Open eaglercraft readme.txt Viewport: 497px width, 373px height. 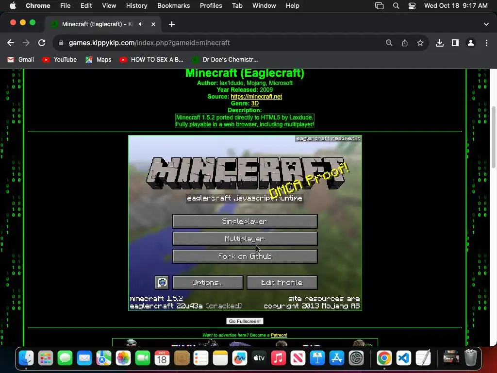(328, 138)
